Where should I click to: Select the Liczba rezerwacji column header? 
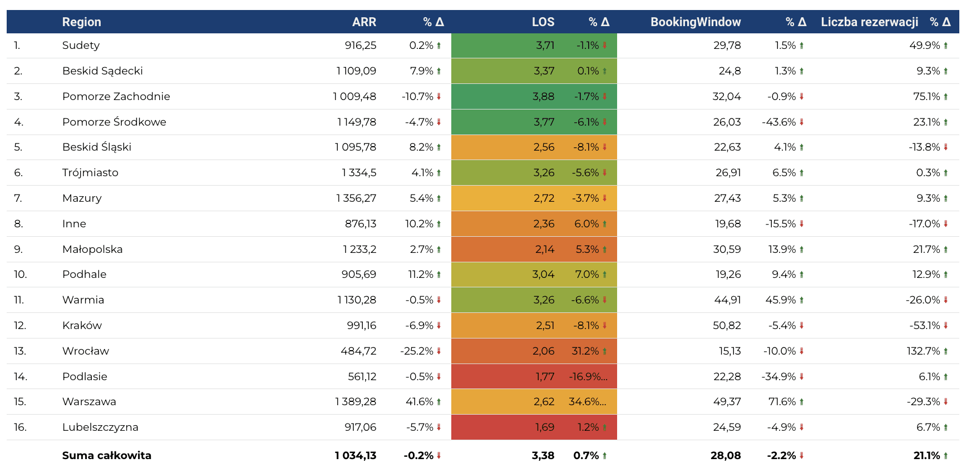870,22
